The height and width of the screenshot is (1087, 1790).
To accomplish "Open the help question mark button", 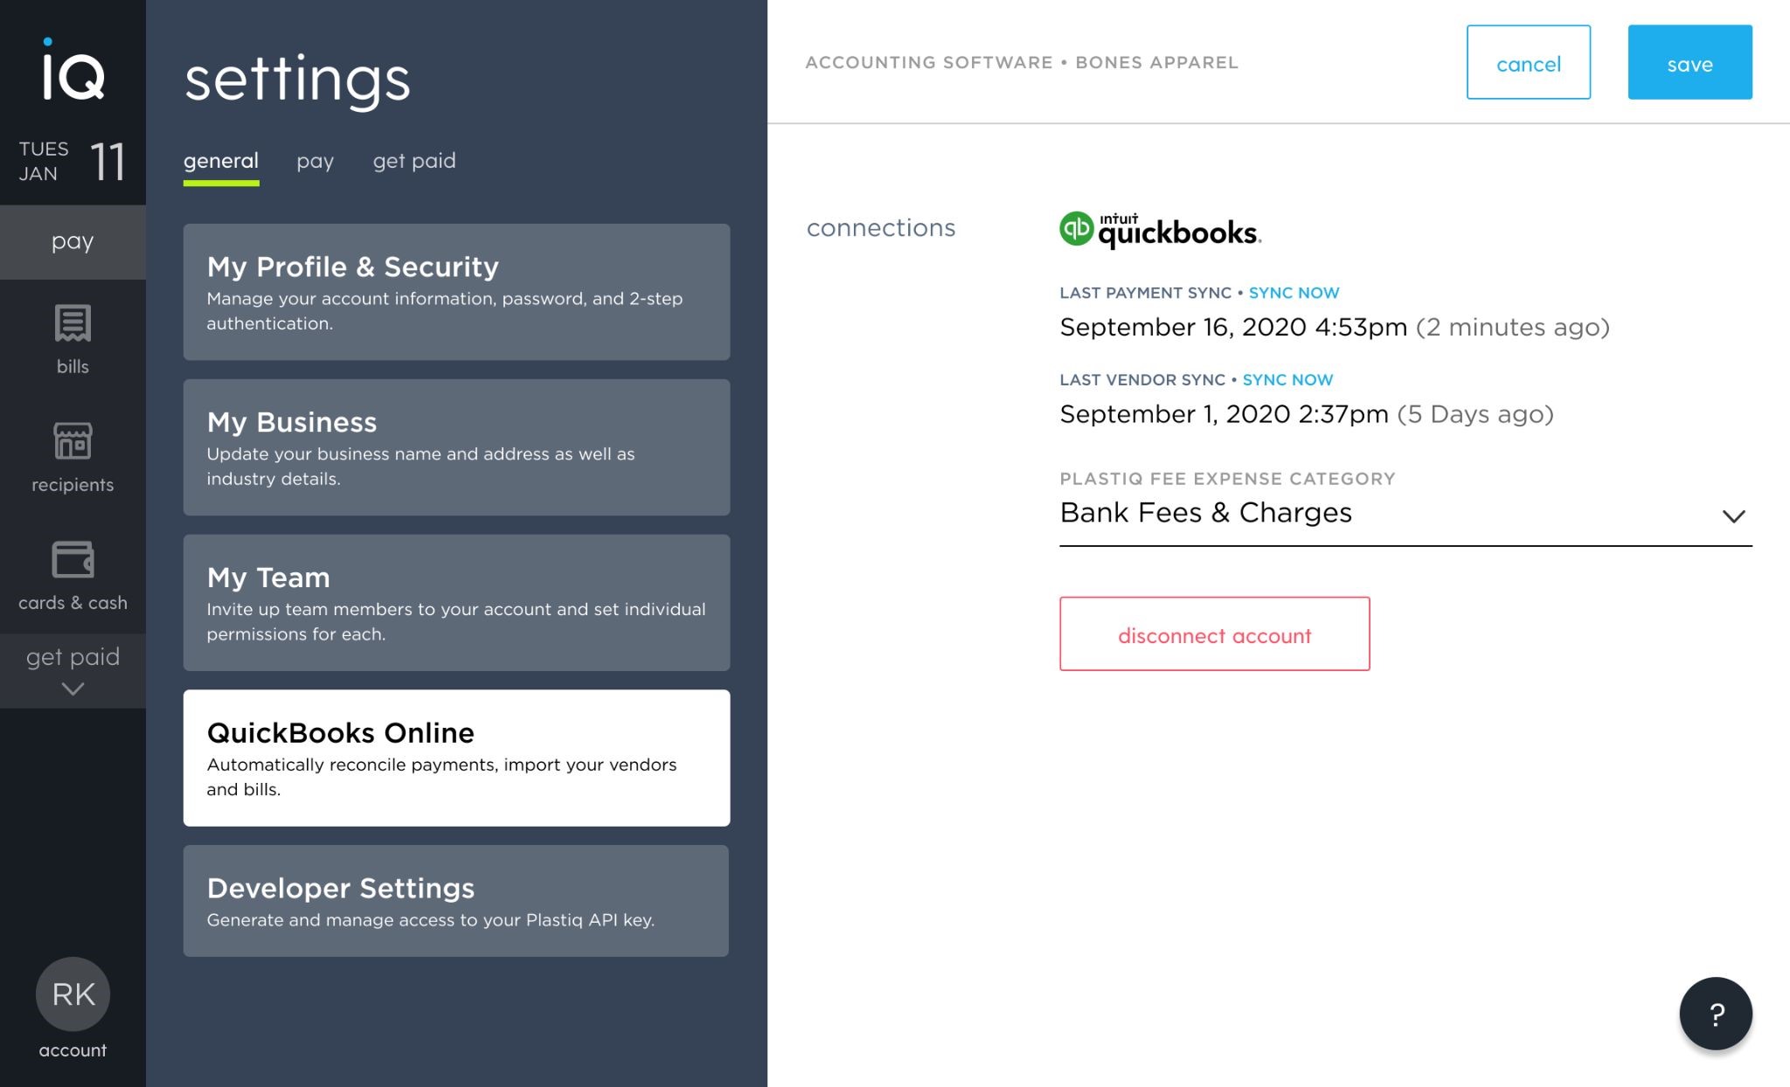I will 1715,1014.
